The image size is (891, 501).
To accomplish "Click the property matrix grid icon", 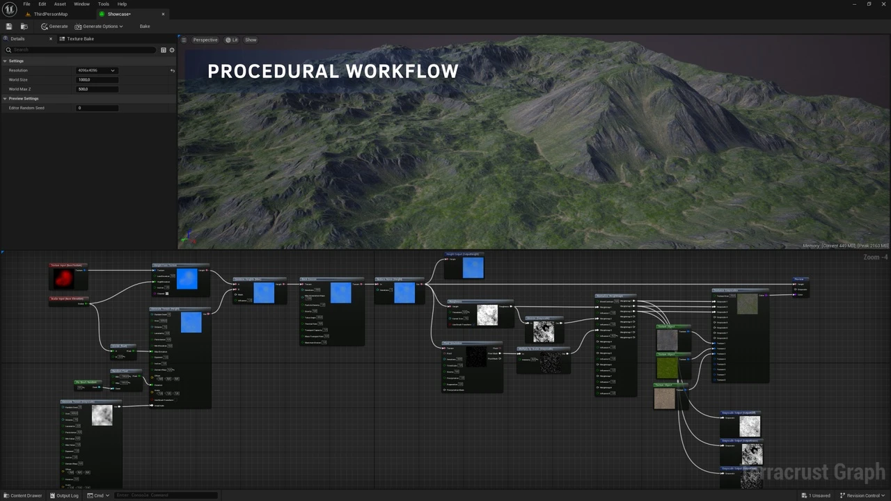I will pyautogui.click(x=164, y=50).
